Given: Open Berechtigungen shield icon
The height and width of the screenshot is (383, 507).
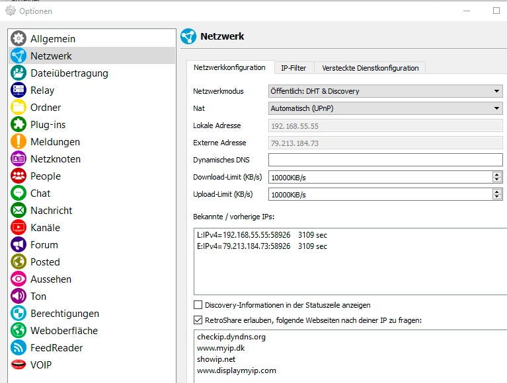Looking at the screenshot, I should pos(19,313).
